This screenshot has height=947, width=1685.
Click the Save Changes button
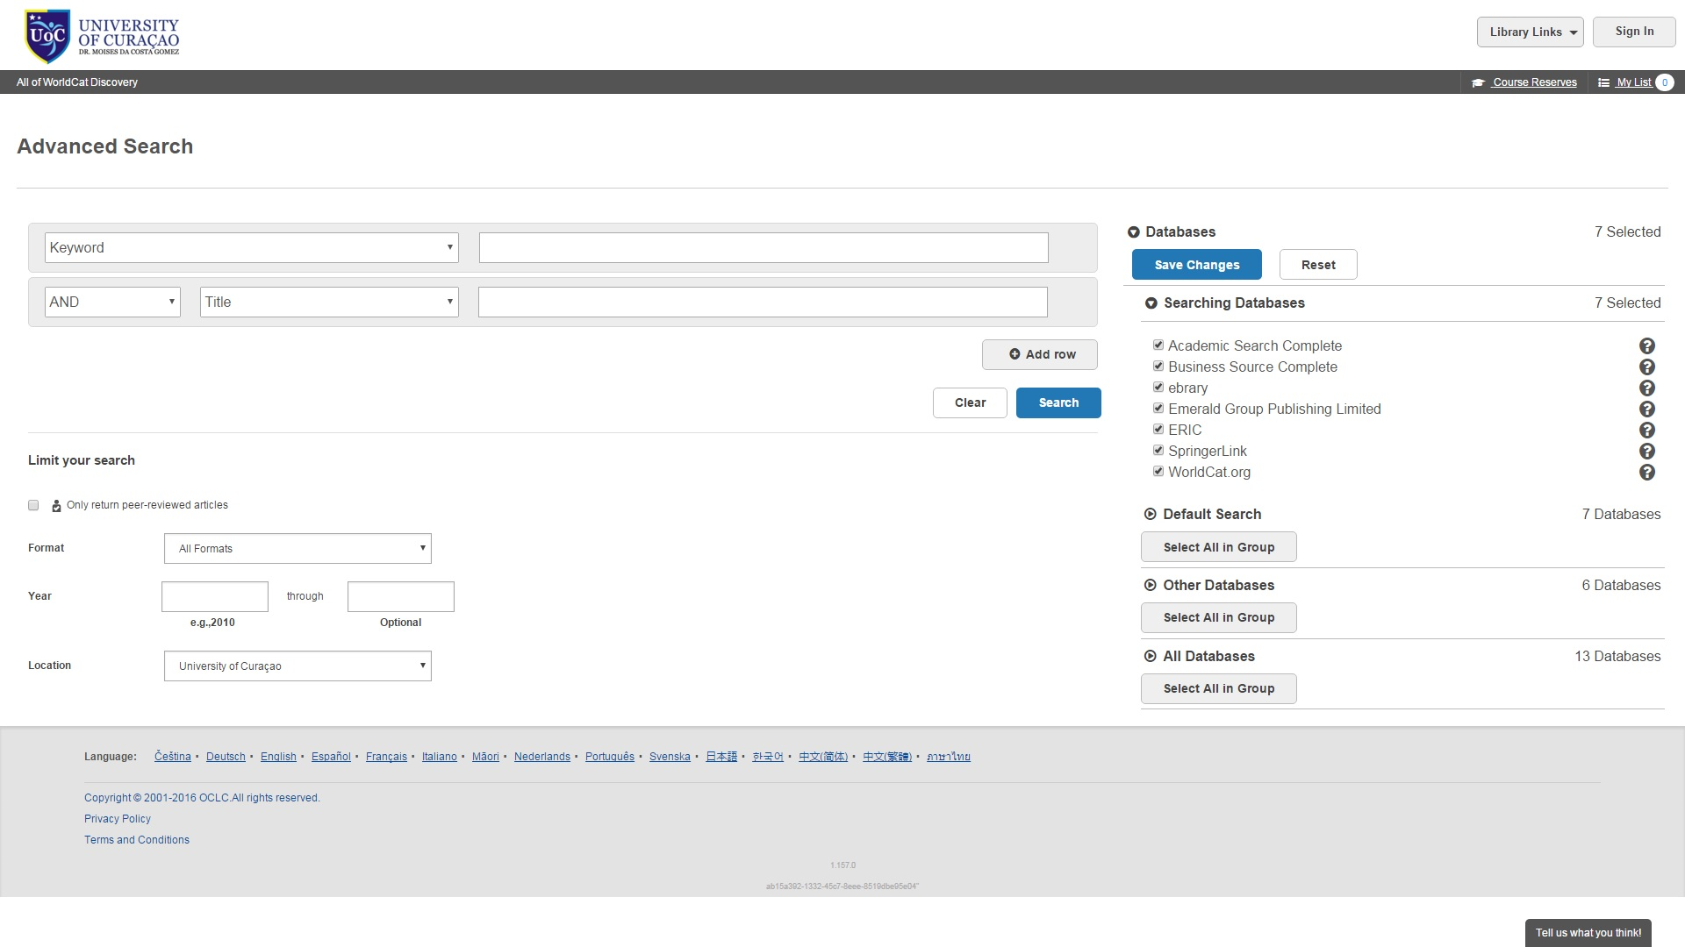(1196, 265)
